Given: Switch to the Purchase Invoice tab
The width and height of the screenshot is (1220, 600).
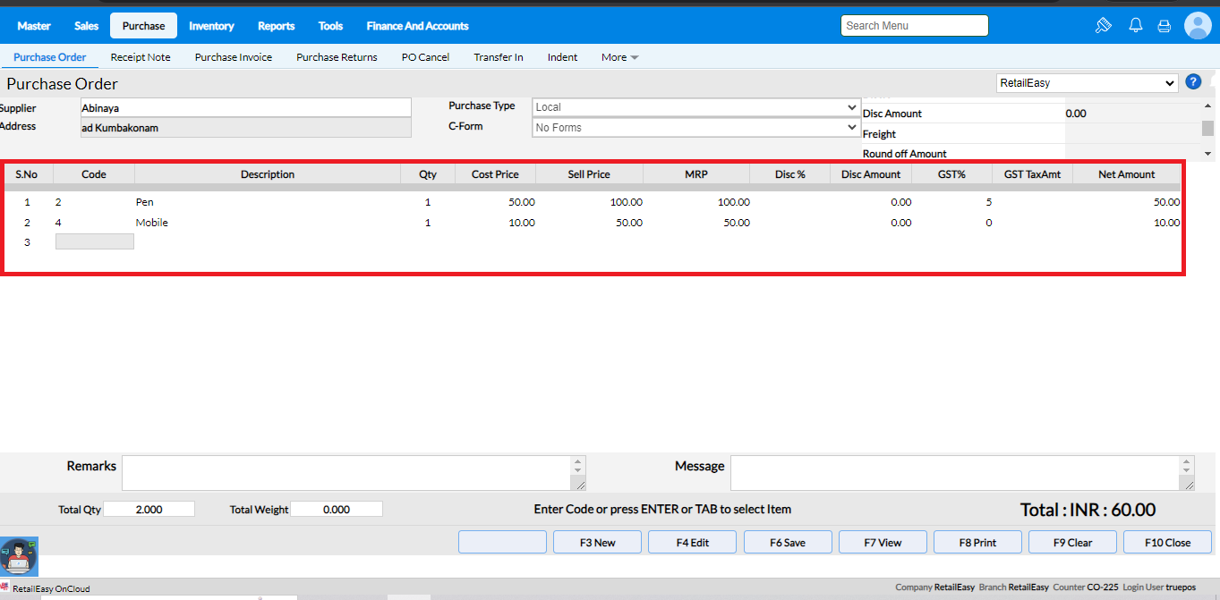Looking at the screenshot, I should tap(233, 57).
